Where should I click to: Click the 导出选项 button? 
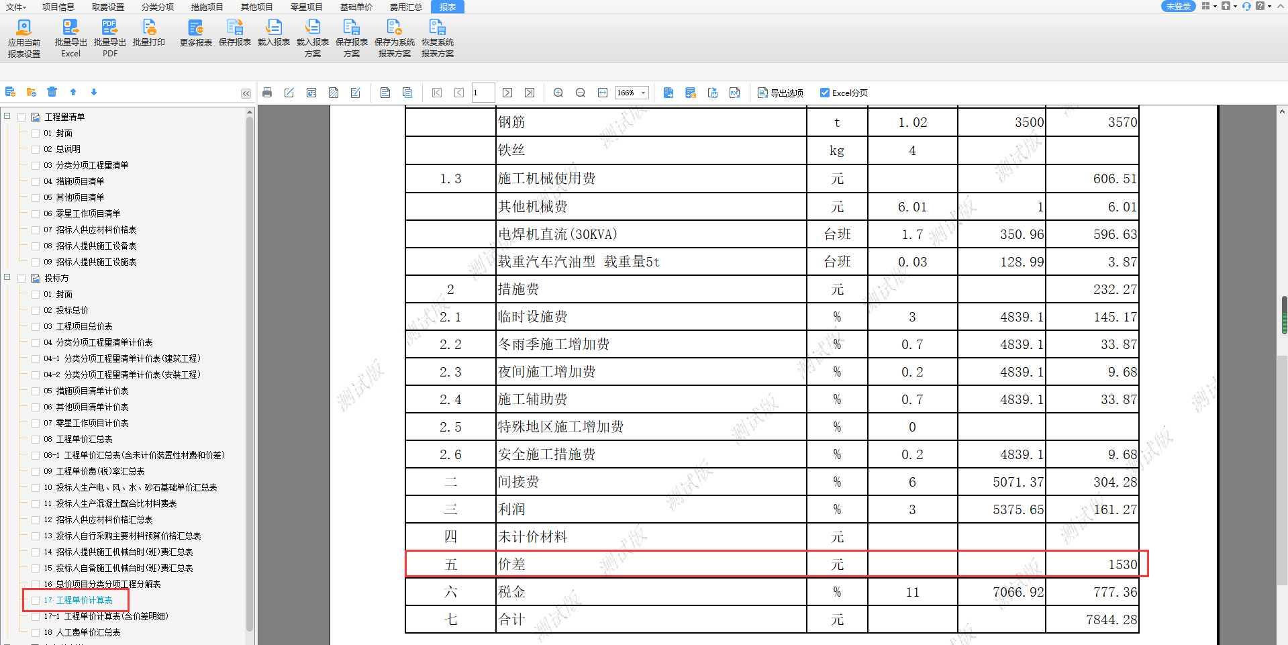point(780,93)
